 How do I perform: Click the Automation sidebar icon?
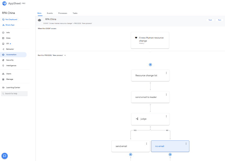click(x=3, y=55)
